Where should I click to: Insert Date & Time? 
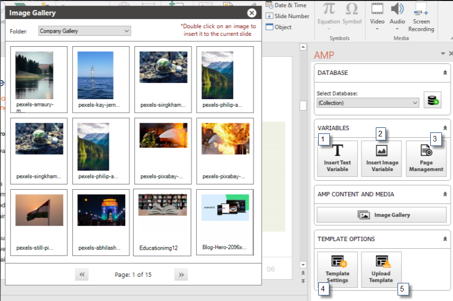[x=286, y=5]
